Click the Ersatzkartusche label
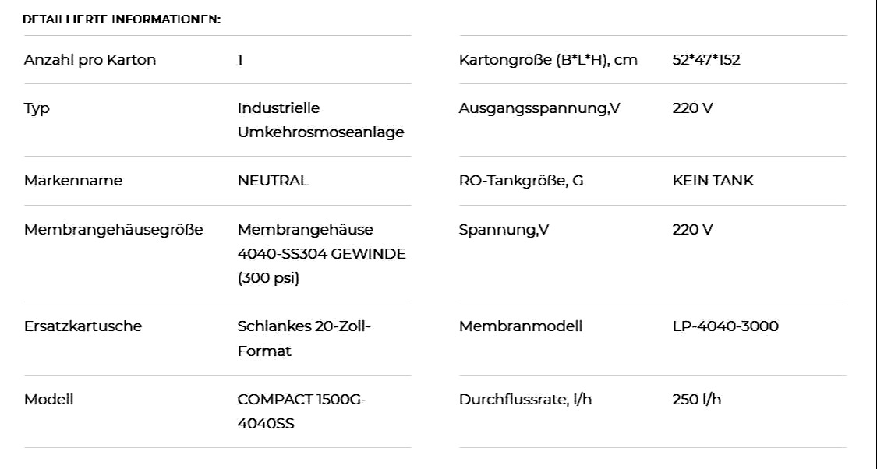Image resolution: width=877 pixels, height=469 pixels. click(x=83, y=326)
